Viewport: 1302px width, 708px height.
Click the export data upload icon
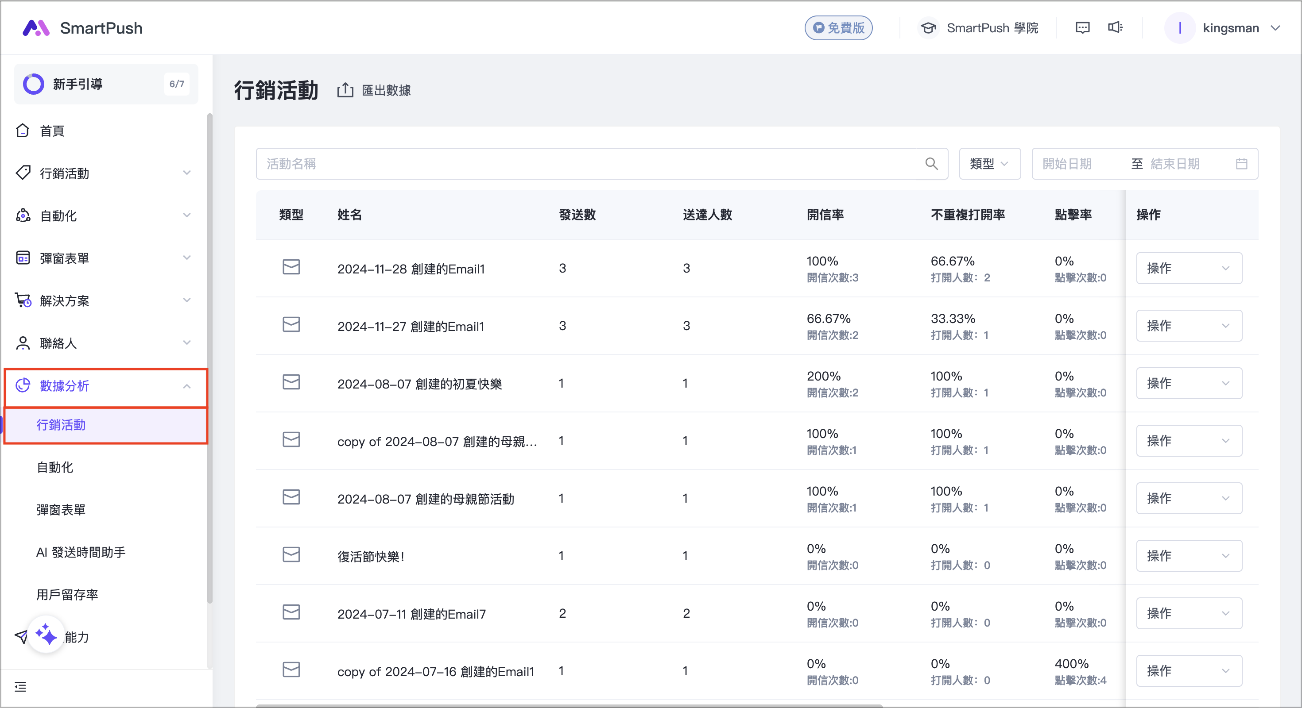click(345, 90)
